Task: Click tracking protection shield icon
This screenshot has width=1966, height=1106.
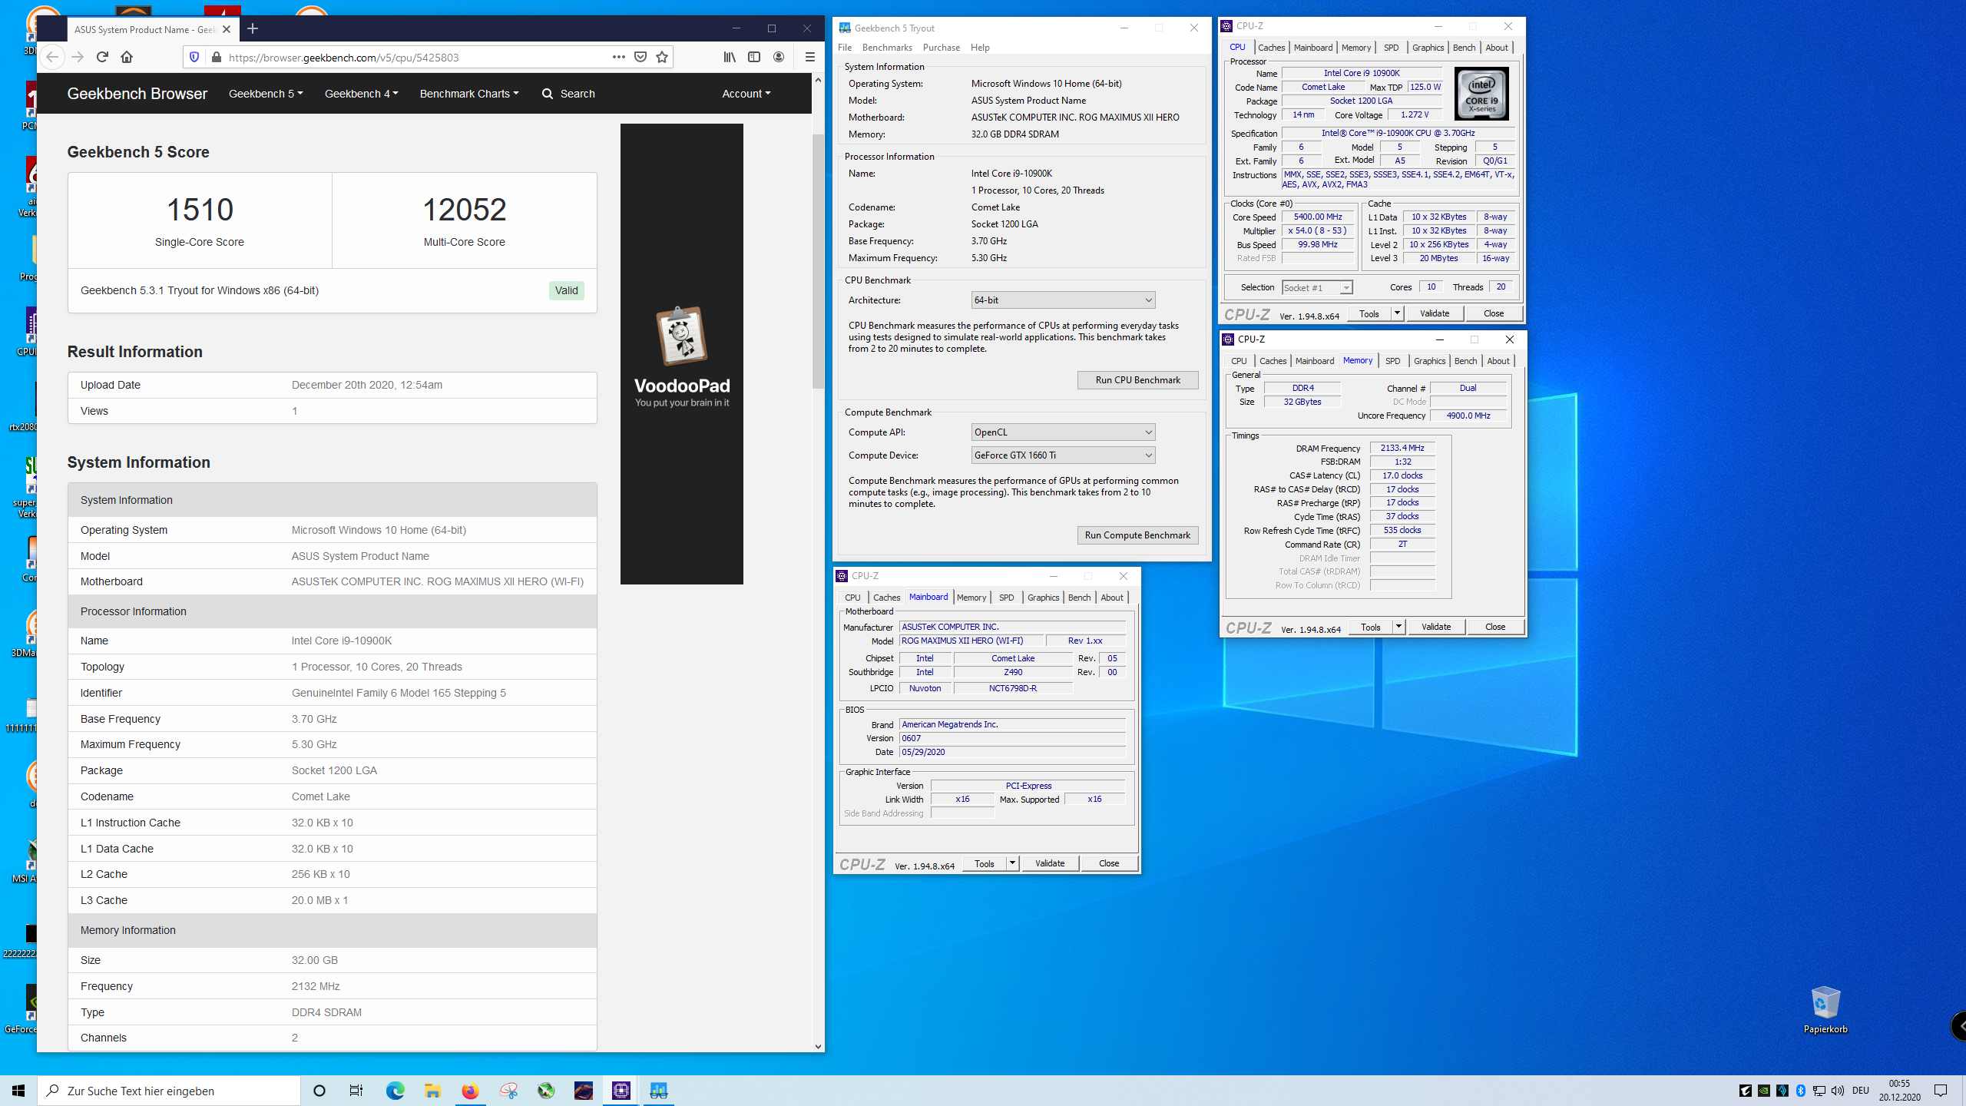Action: click(194, 57)
